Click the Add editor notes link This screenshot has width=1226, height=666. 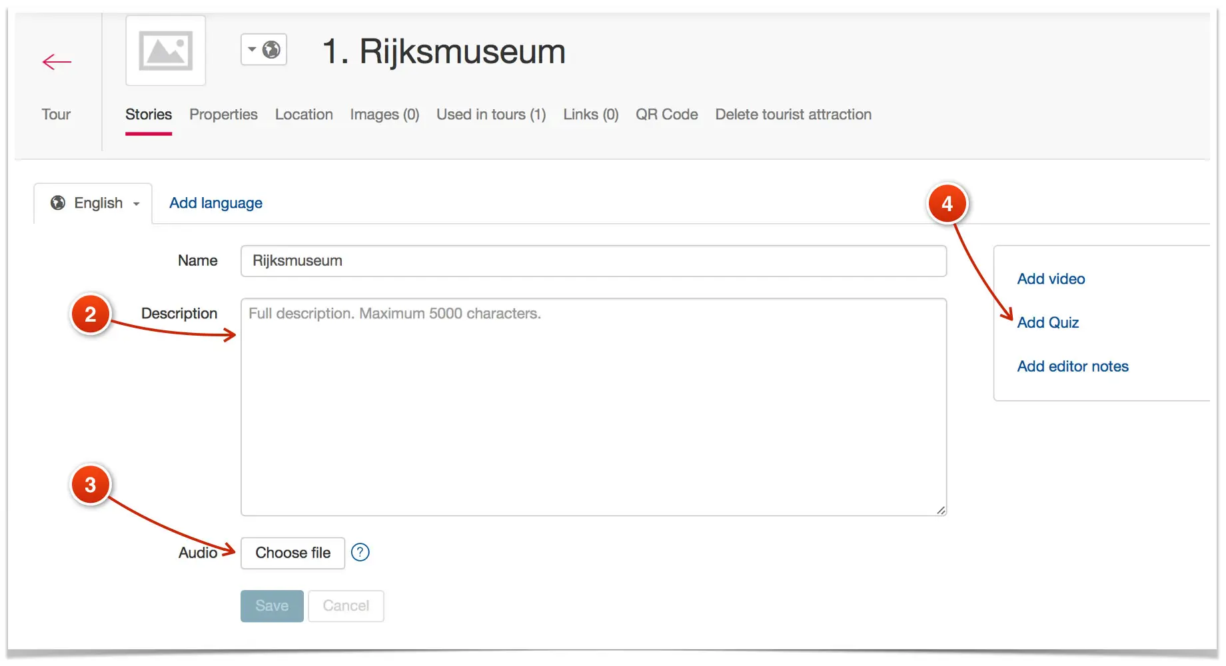point(1073,366)
